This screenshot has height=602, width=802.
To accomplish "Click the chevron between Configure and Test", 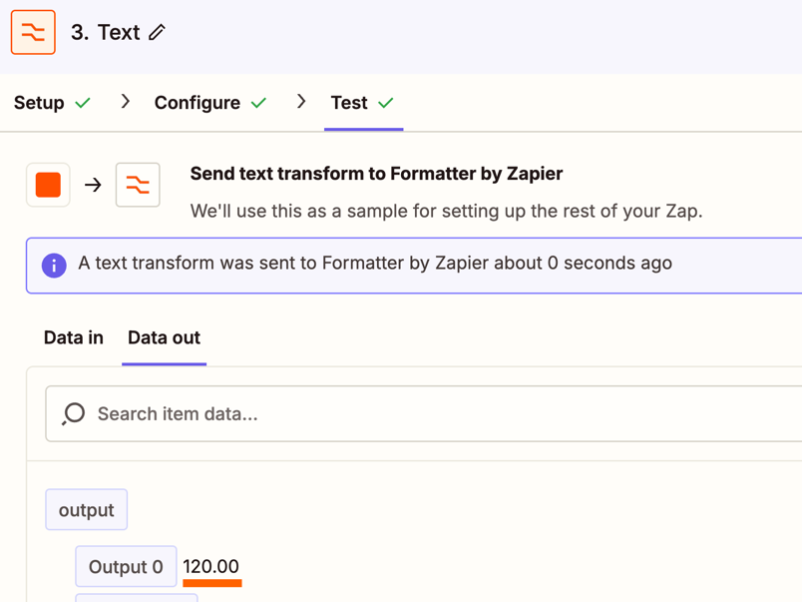I will coord(301,102).
